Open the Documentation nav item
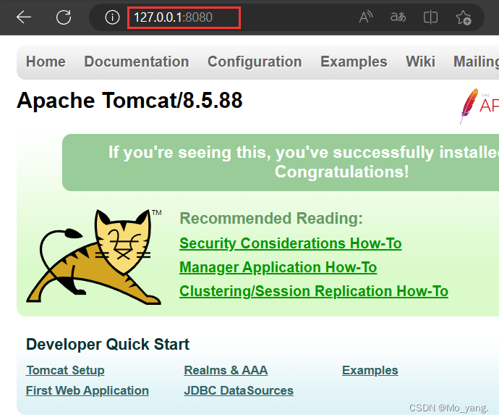499x420 pixels. tap(137, 62)
